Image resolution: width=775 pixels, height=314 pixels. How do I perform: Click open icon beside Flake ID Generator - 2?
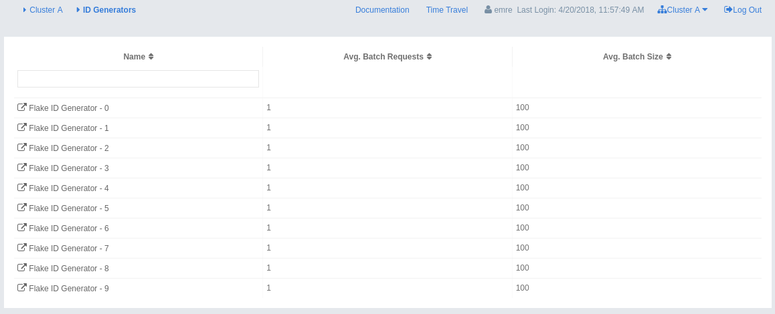22,148
